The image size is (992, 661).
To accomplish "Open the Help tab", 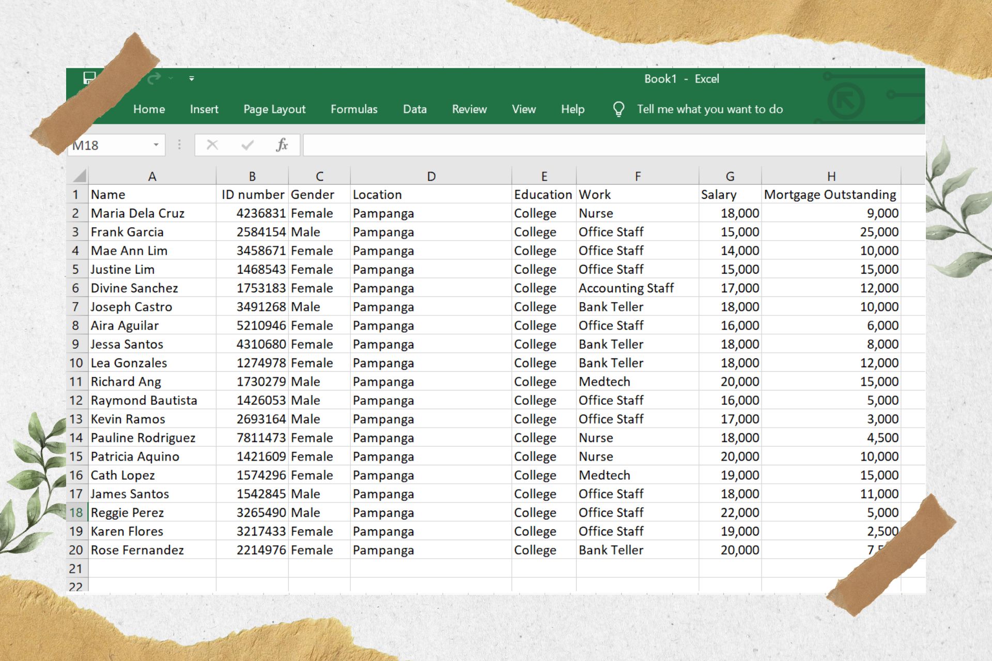I will click(x=572, y=109).
